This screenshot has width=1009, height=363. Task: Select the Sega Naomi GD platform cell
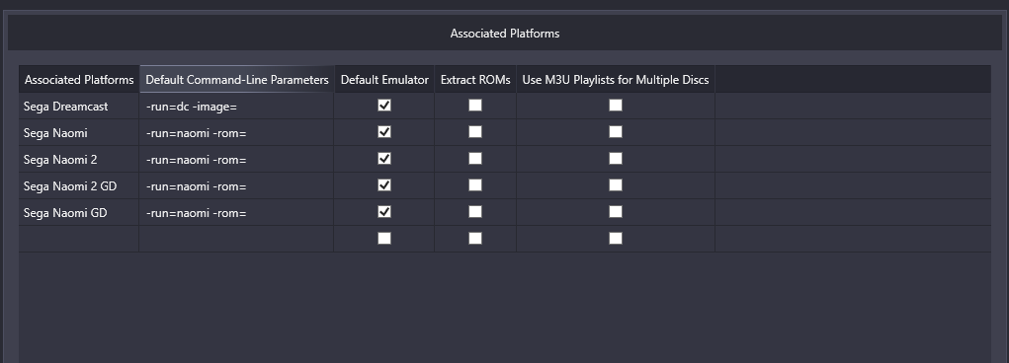[79, 213]
